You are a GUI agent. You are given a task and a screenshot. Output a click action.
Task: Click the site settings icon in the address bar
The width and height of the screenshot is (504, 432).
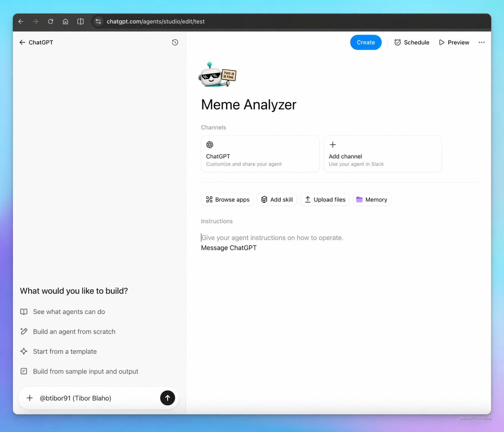98,21
